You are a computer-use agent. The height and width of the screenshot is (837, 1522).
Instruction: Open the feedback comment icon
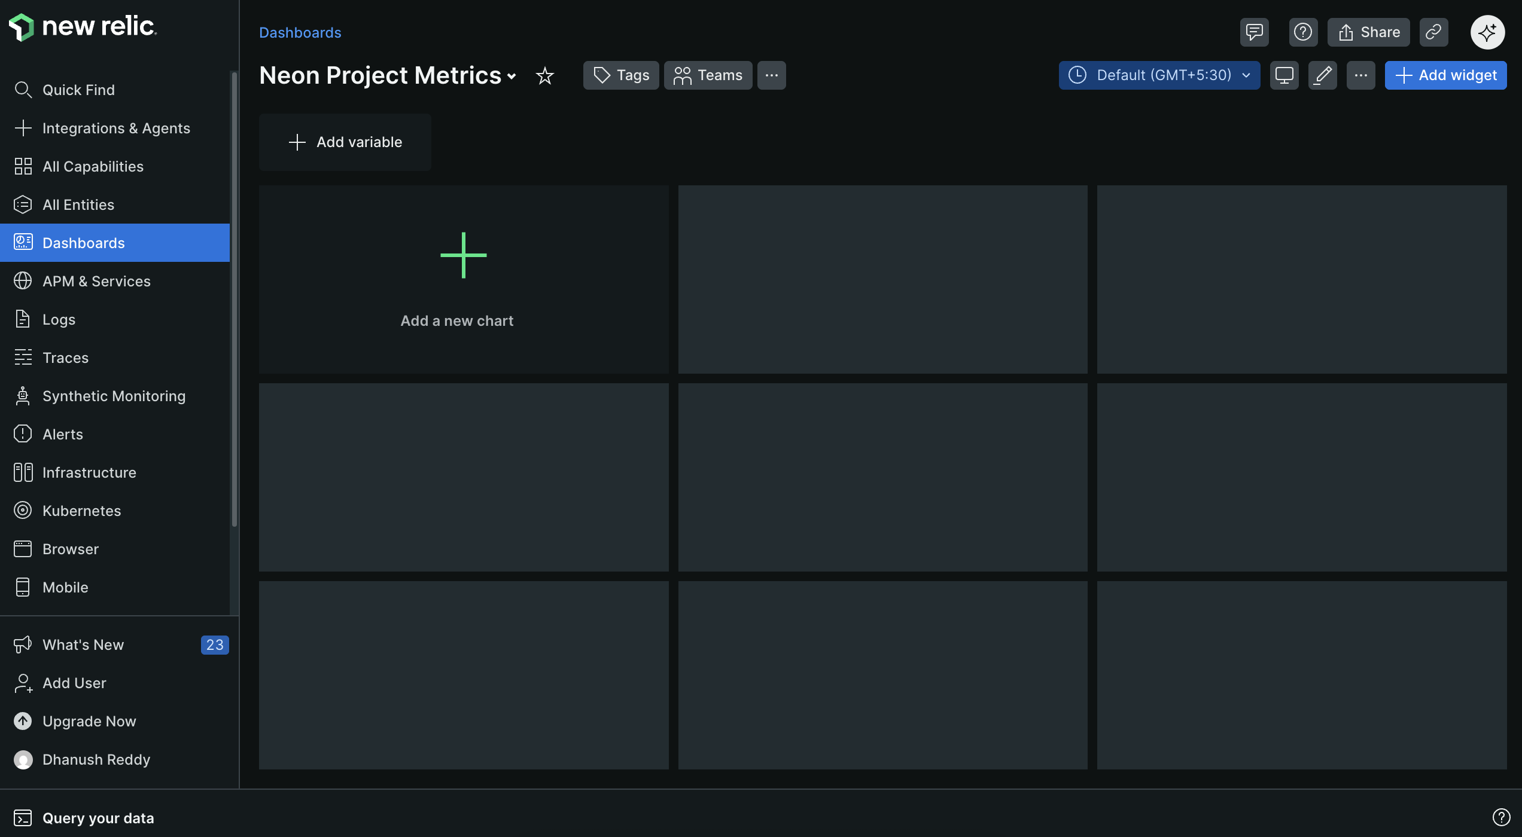[x=1254, y=32]
